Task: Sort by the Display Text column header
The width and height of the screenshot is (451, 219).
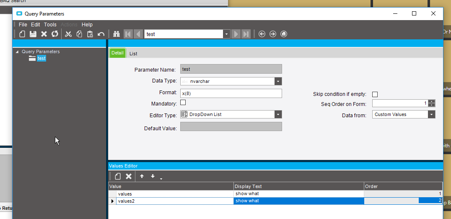Action: pos(299,186)
